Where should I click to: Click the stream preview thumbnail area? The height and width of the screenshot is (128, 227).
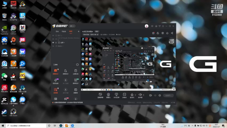point(128,64)
